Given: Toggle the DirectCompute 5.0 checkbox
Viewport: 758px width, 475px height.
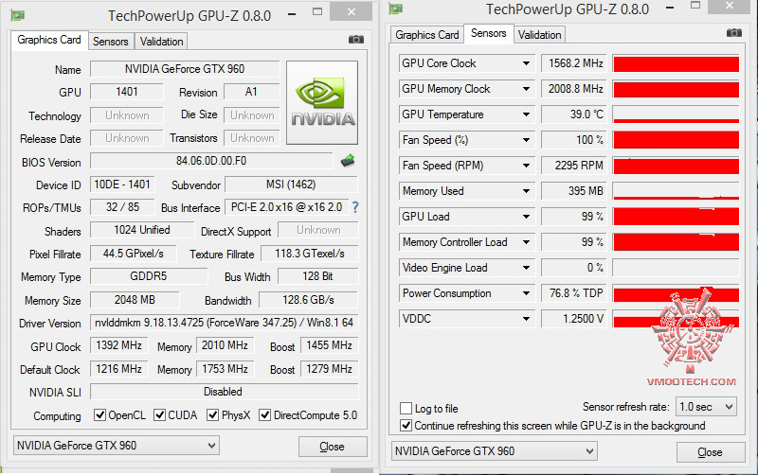Looking at the screenshot, I should [265, 414].
